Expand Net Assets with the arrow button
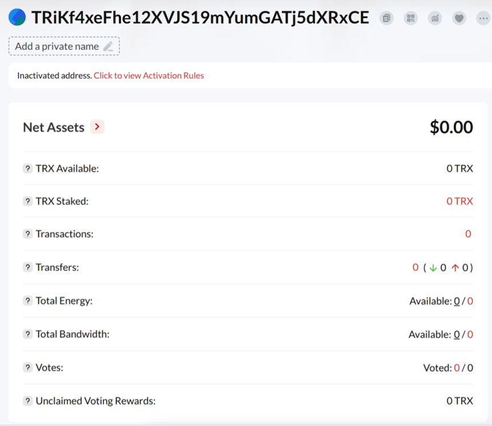 pyautogui.click(x=97, y=127)
